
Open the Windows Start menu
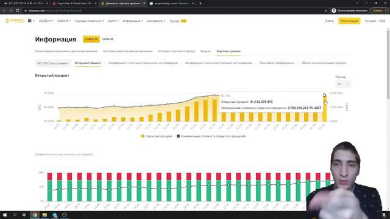click(x=5, y=215)
